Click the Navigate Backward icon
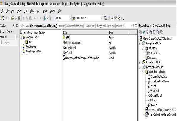 (x=45, y=18)
